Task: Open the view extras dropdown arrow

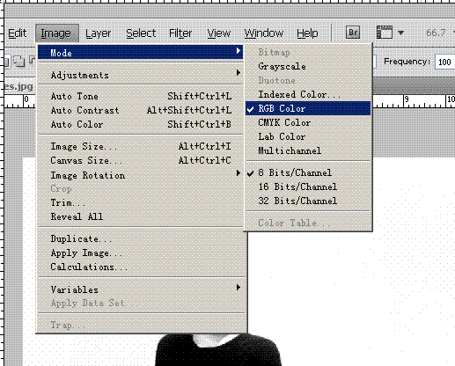Action: point(400,33)
